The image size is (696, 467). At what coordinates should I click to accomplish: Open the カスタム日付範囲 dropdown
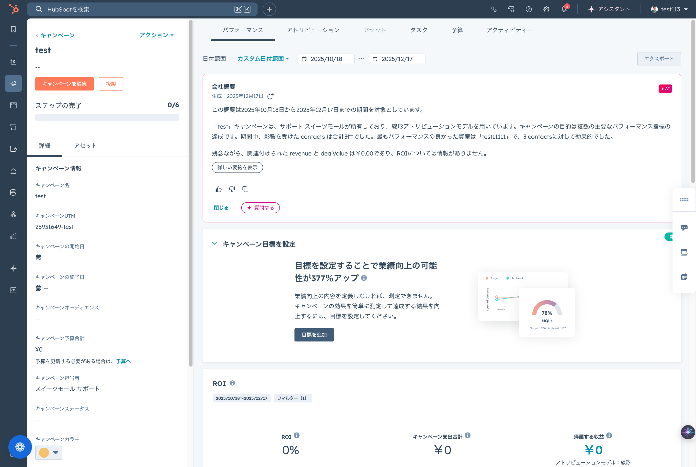coord(263,59)
